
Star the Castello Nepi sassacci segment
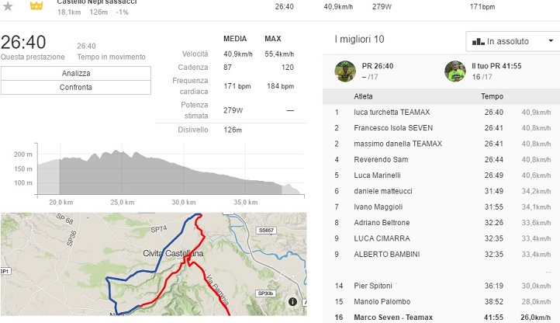[9, 6]
